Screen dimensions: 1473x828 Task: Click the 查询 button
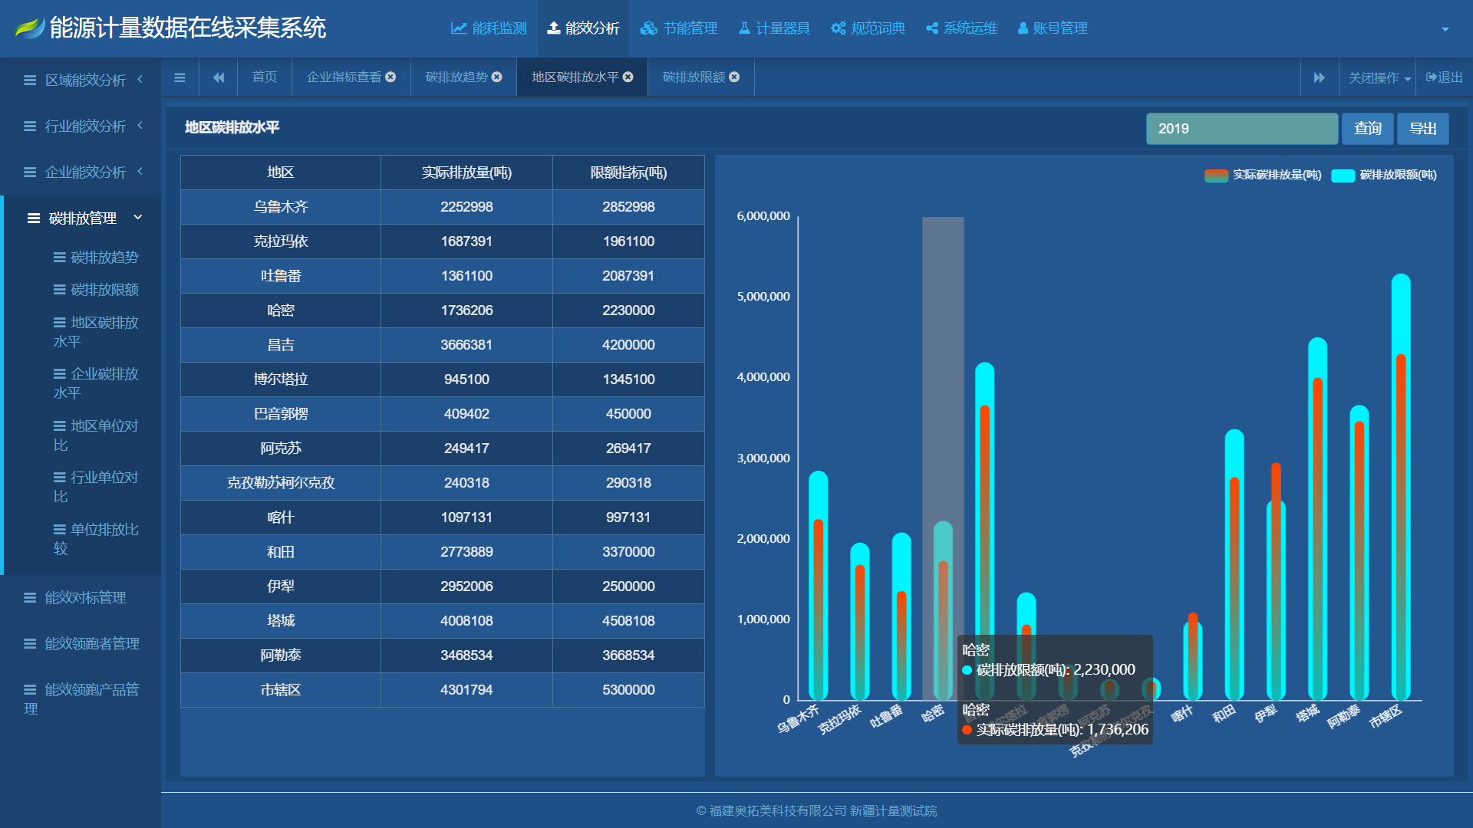(1367, 129)
